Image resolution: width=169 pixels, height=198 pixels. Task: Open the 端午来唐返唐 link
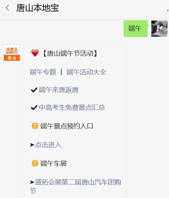coord(59,90)
